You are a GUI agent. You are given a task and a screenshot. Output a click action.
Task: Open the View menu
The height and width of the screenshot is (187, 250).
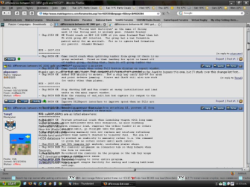(19, 8)
